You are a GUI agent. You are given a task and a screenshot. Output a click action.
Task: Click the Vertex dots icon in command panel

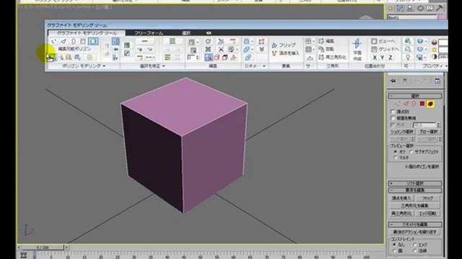398,104
